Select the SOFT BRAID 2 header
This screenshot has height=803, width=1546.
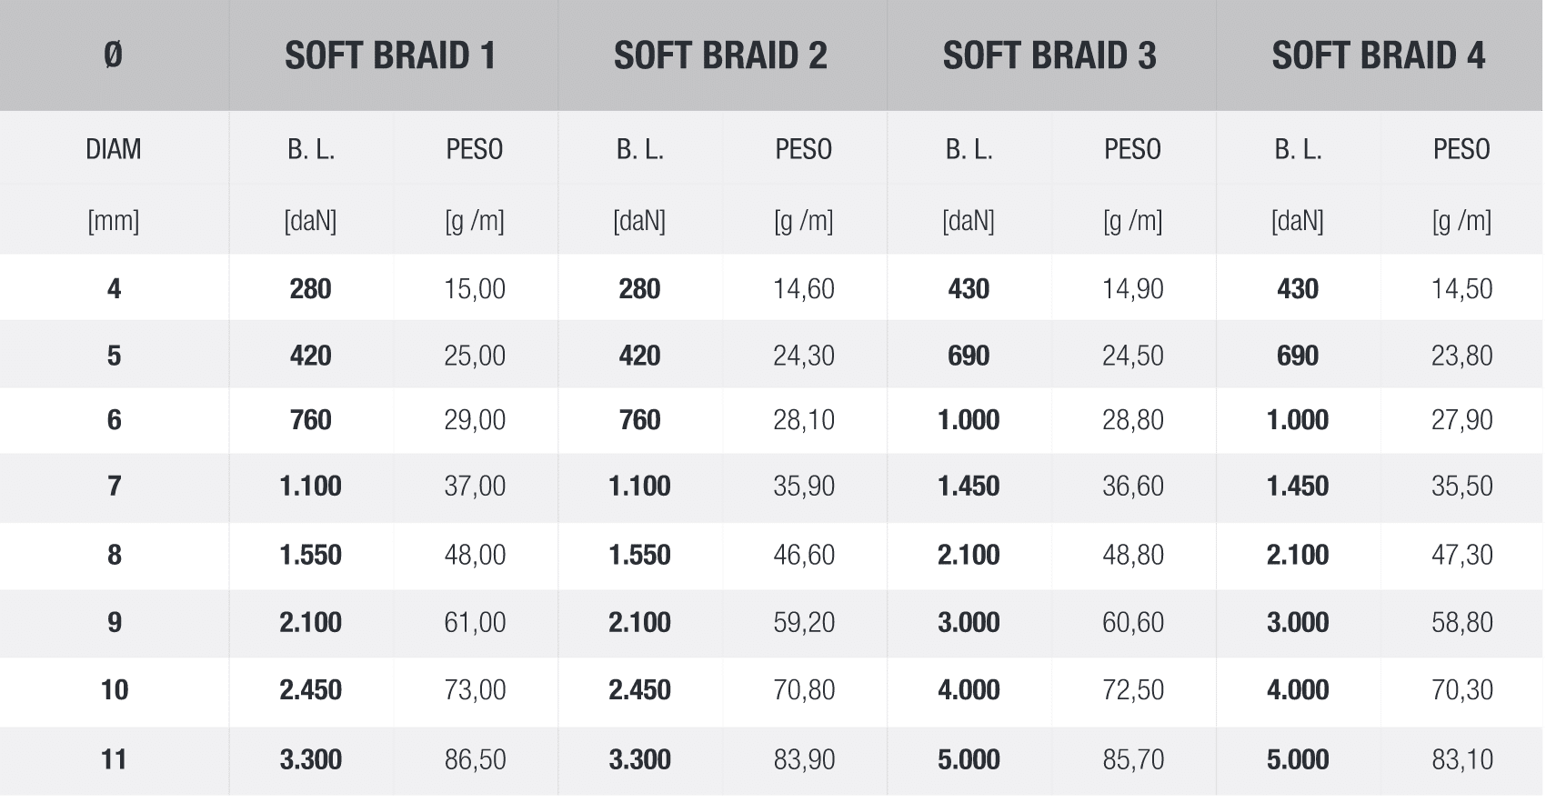click(720, 55)
